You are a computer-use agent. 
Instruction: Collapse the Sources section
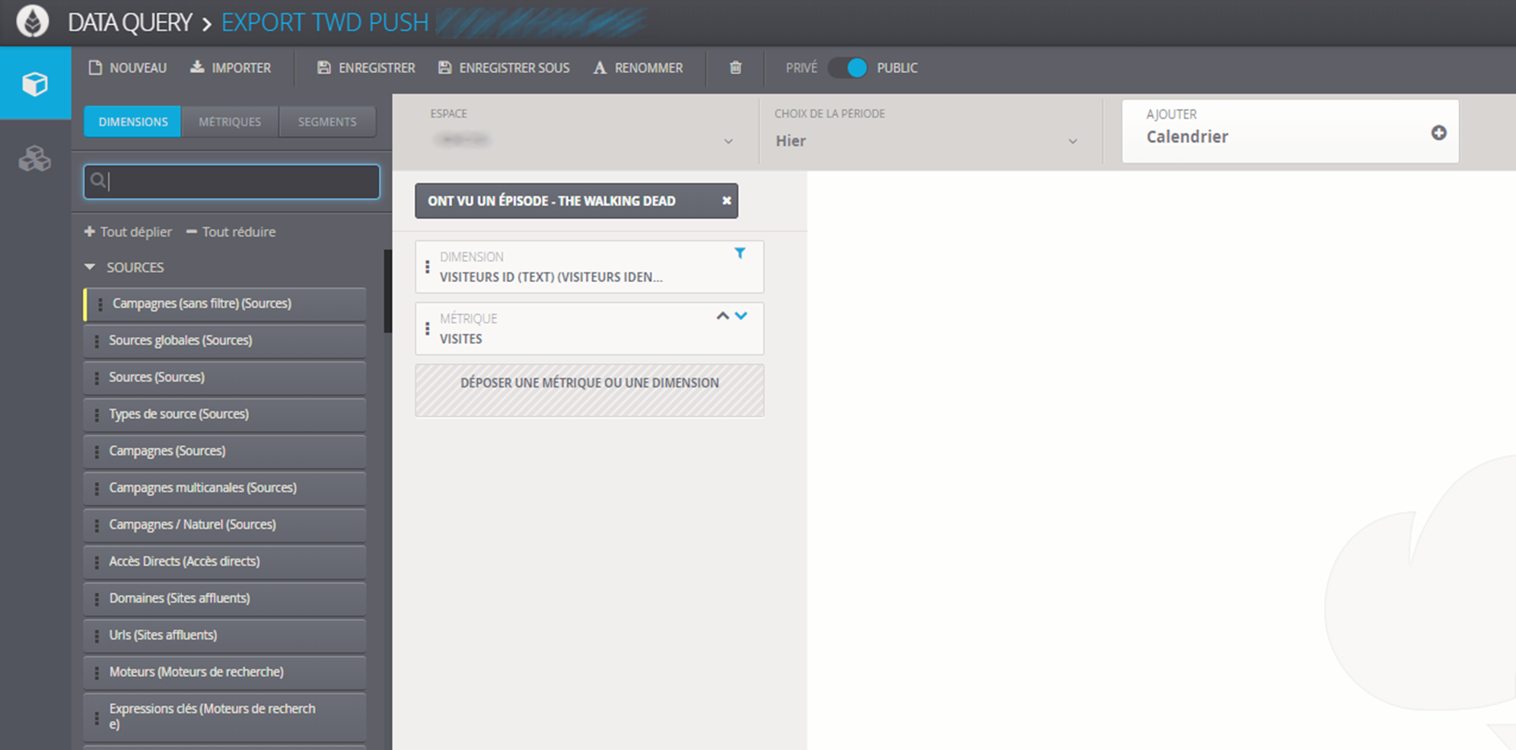[91, 267]
